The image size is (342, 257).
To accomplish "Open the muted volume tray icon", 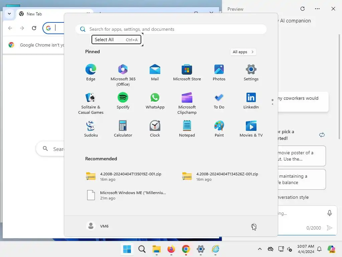I will click(290, 249).
